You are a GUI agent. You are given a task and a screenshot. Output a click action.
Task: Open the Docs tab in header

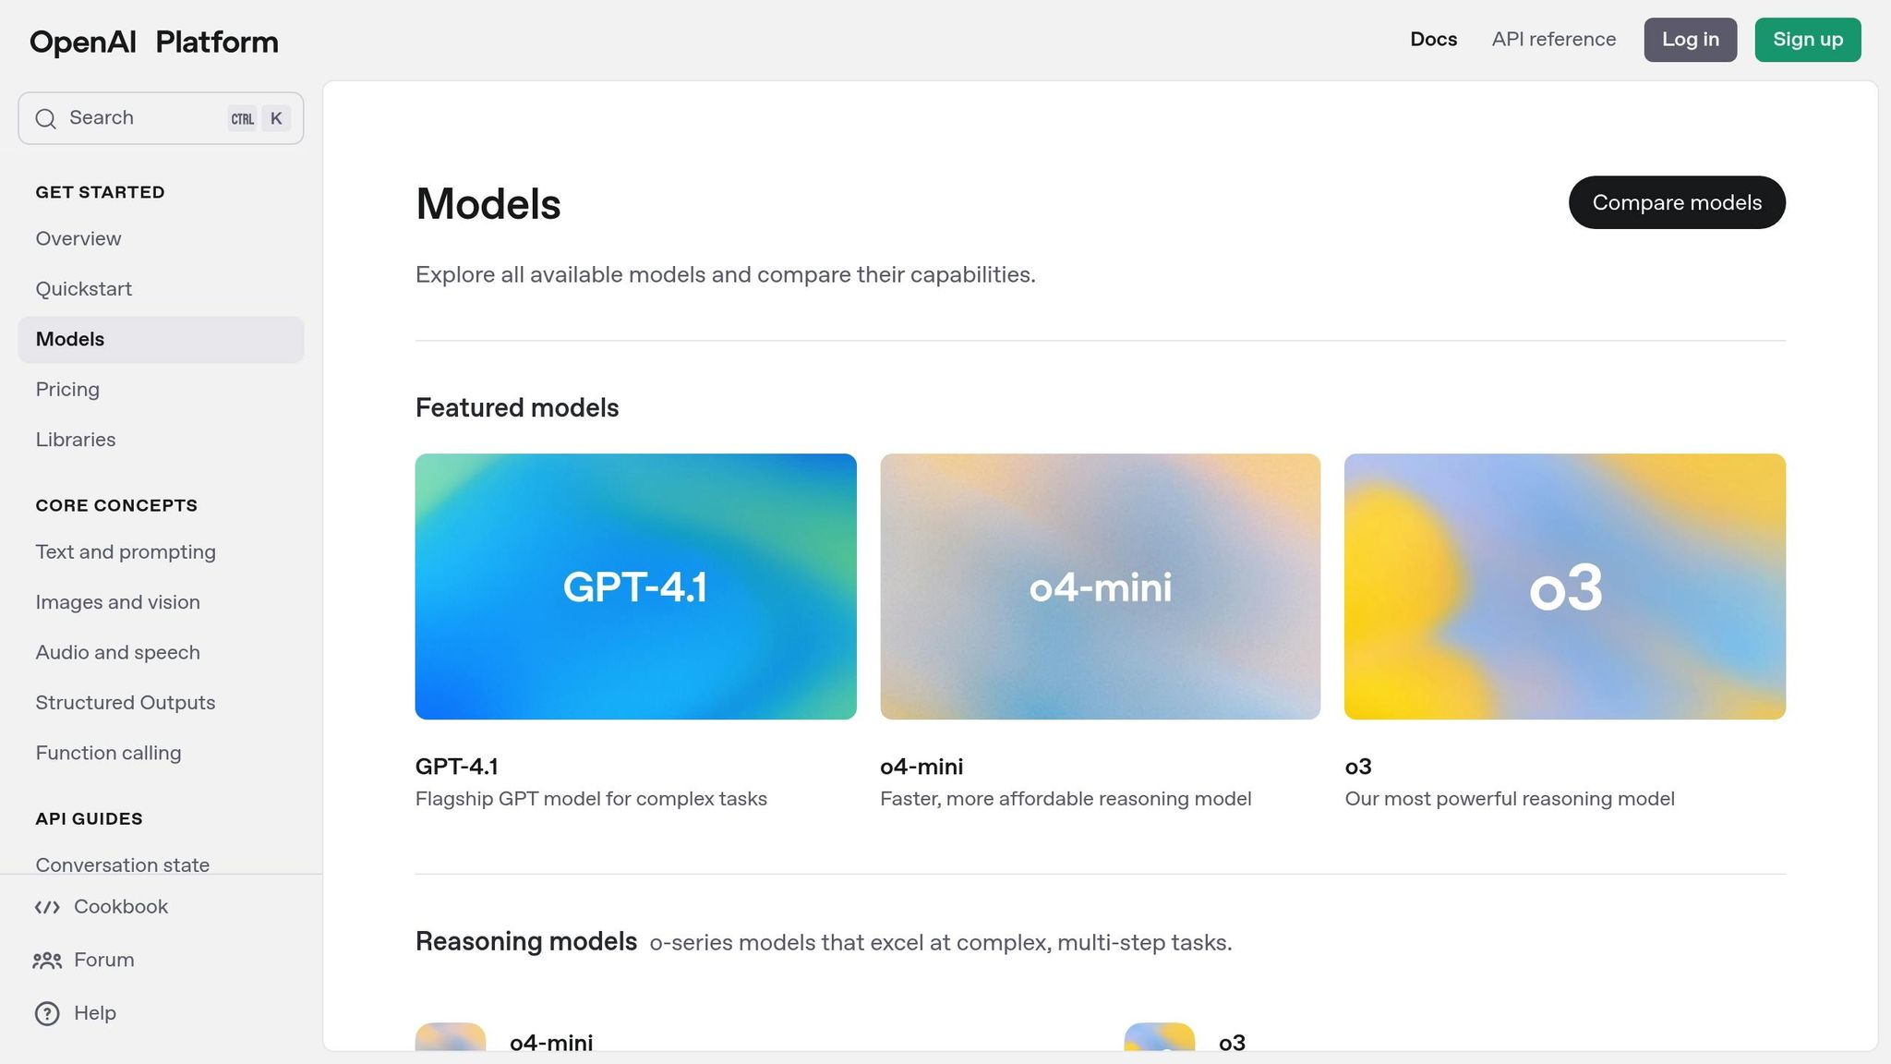pyautogui.click(x=1433, y=40)
